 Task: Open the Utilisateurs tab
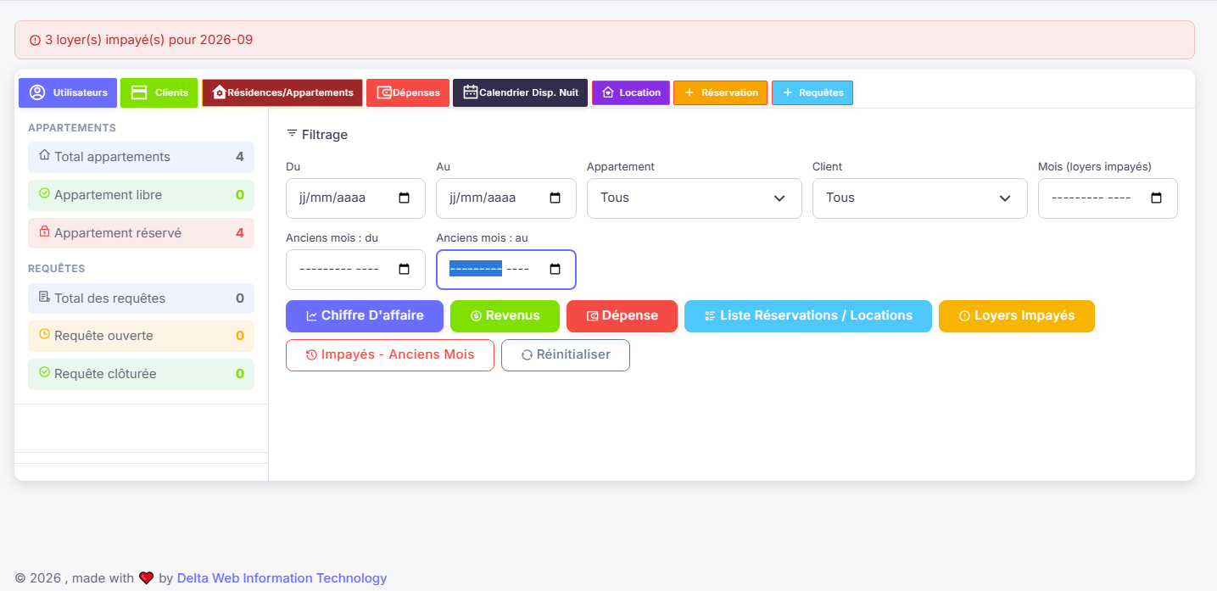[68, 92]
